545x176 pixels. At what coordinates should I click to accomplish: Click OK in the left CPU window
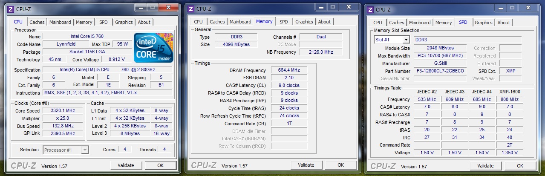pos(161,165)
